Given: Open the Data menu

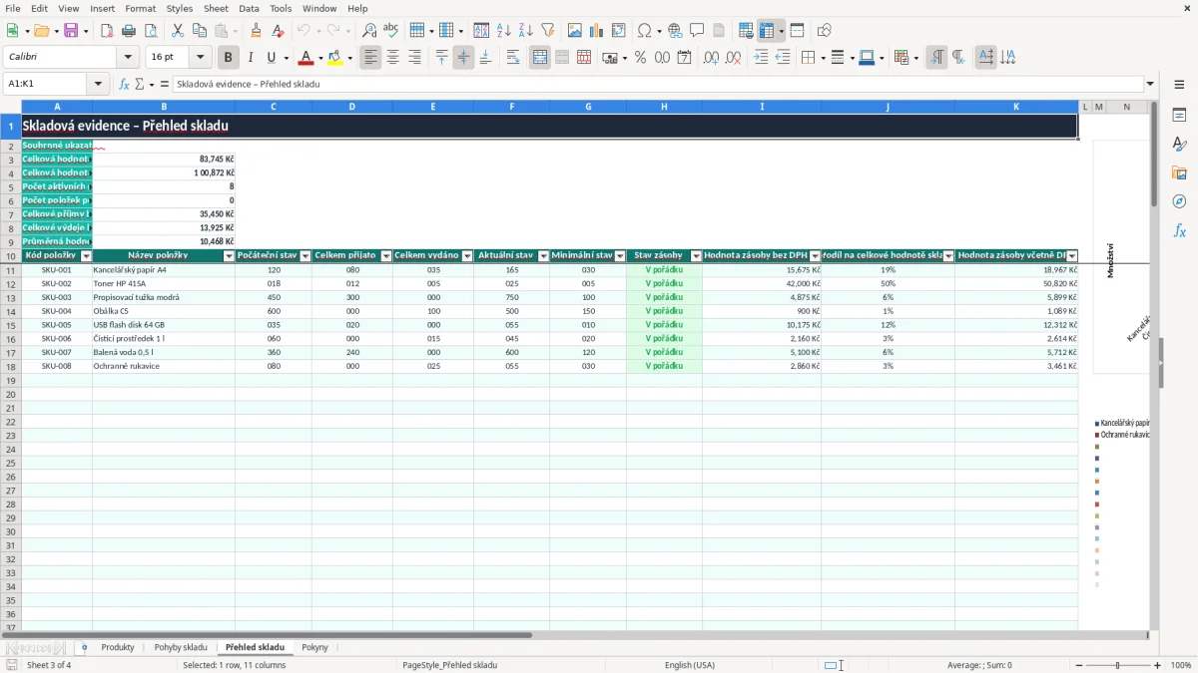Looking at the screenshot, I should click(249, 8).
